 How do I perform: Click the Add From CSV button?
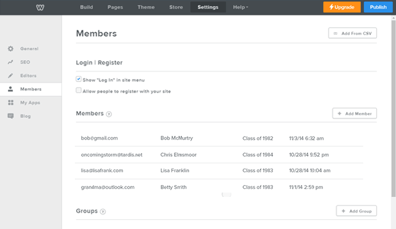coord(353,33)
